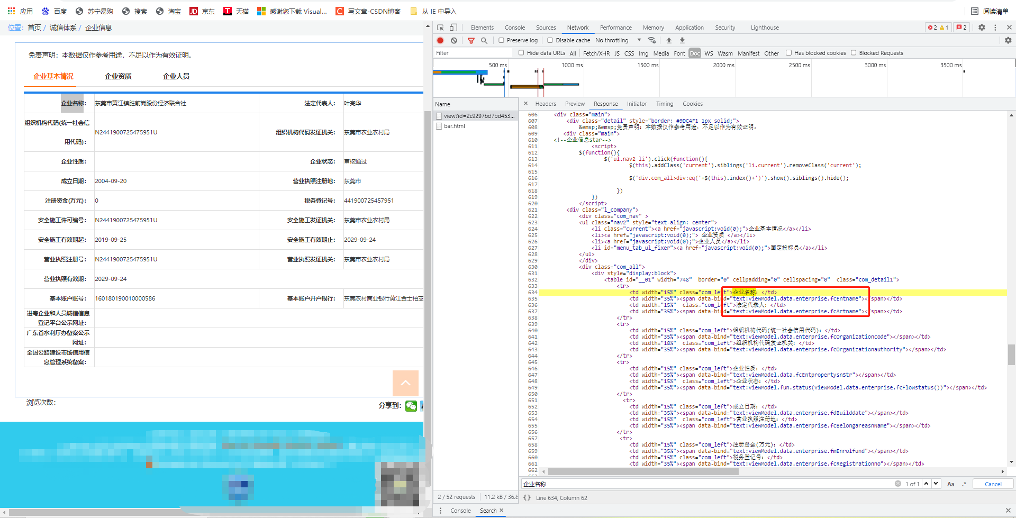Viewport: 1016px width, 518px height.
Task: Enable Disable cache checkbox
Action: coord(550,40)
